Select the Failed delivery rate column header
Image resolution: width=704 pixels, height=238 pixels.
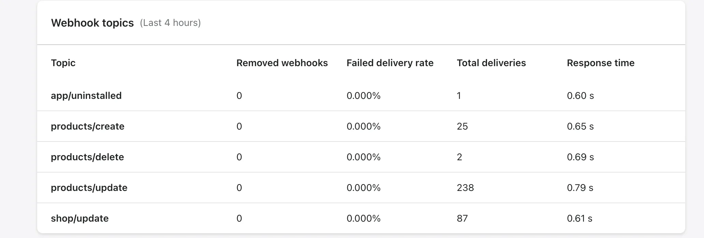390,63
